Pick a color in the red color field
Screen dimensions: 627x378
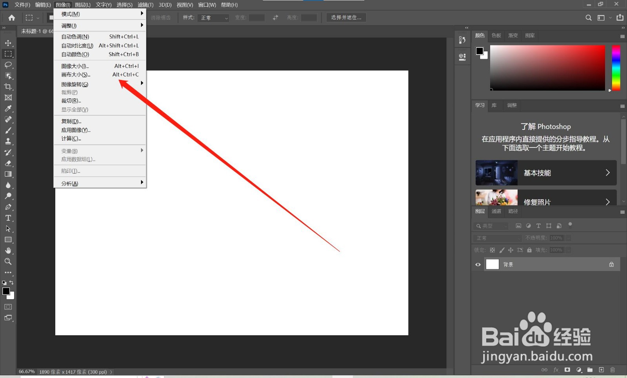547,68
